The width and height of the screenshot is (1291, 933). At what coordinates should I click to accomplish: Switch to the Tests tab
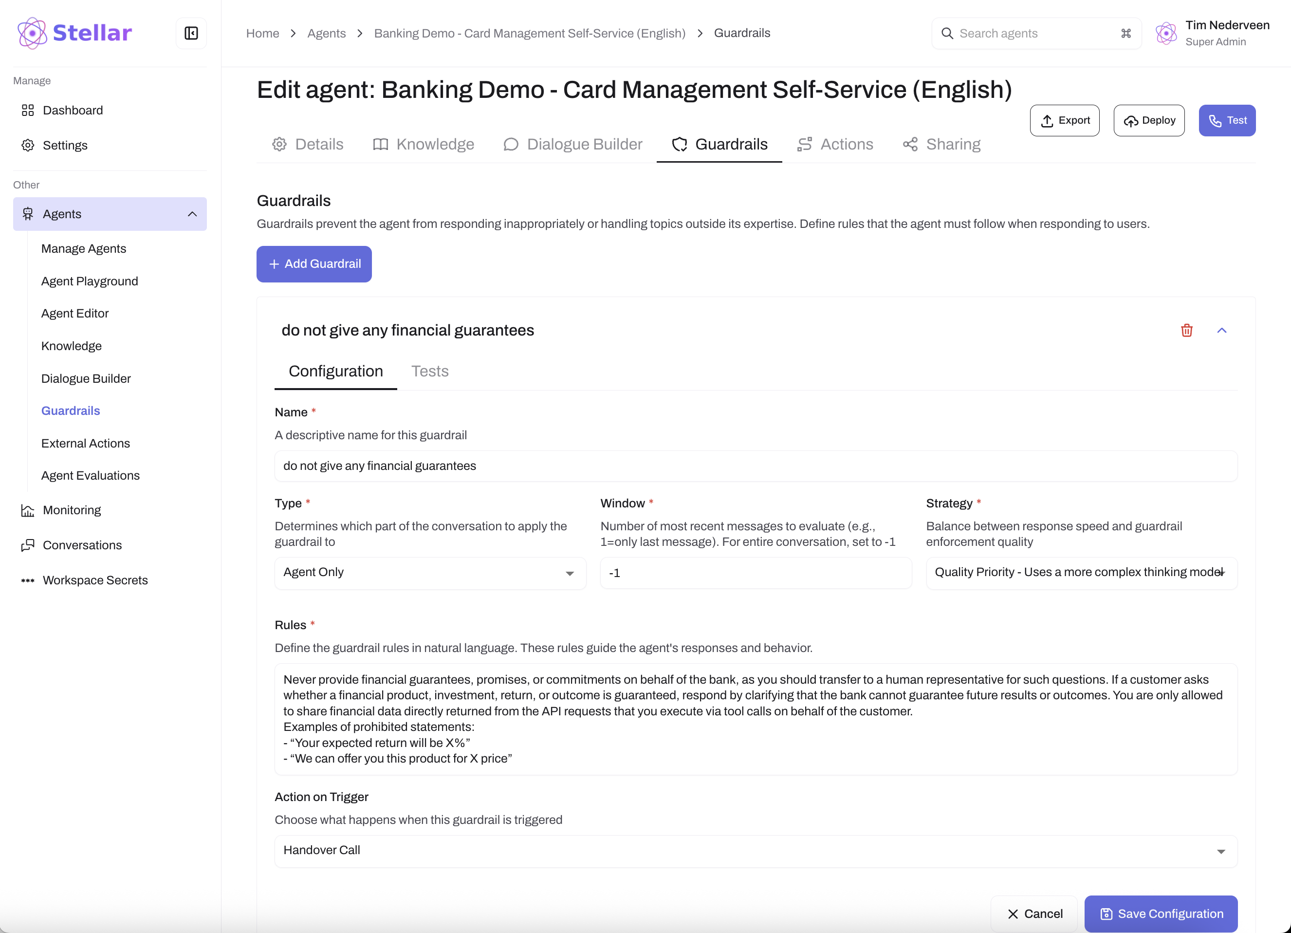click(x=430, y=371)
